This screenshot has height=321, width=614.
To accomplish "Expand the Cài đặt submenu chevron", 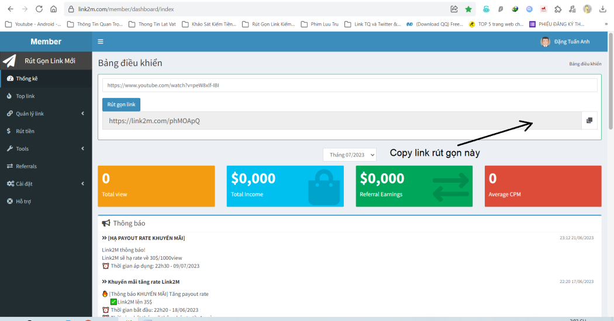I will click(x=82, y=184).
